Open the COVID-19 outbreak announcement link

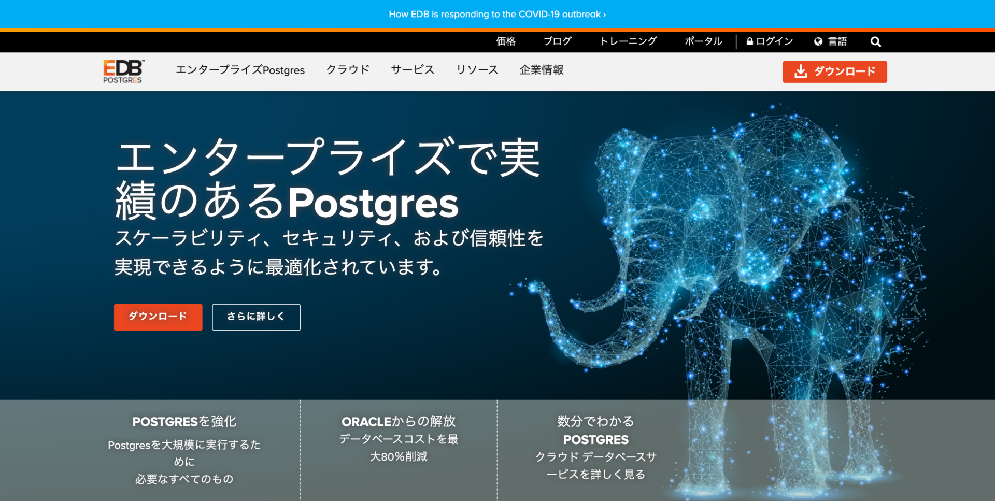497,15
